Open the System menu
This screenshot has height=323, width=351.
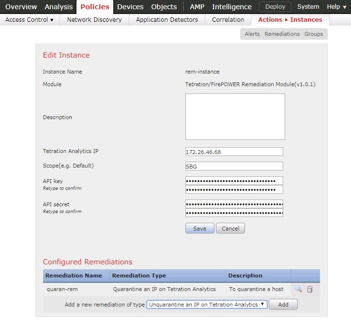coord(308,7)
